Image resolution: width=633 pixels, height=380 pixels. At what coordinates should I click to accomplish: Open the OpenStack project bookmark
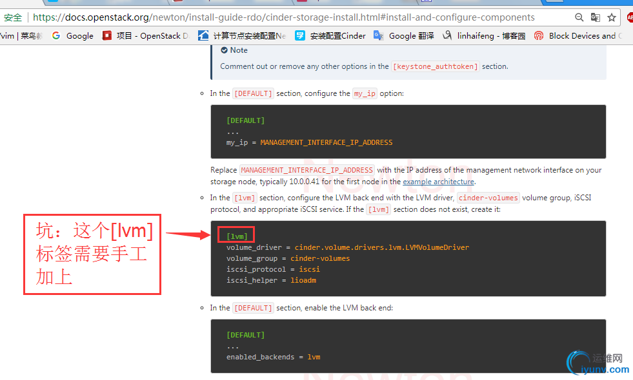tap(145, 36)
